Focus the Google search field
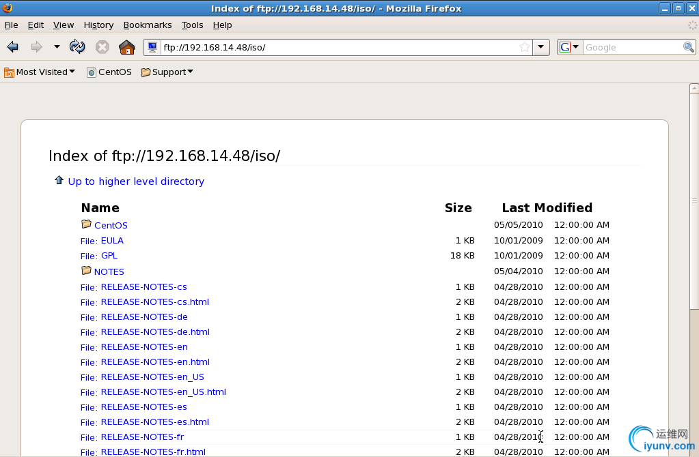 click(633, 47)
